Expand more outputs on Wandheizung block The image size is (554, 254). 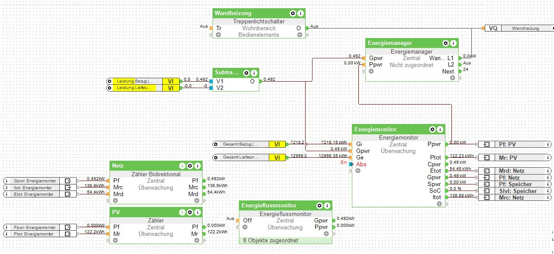click(x=300, y=35)
